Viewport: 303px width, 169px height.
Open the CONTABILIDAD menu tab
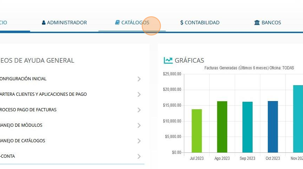tap(200, 23)
